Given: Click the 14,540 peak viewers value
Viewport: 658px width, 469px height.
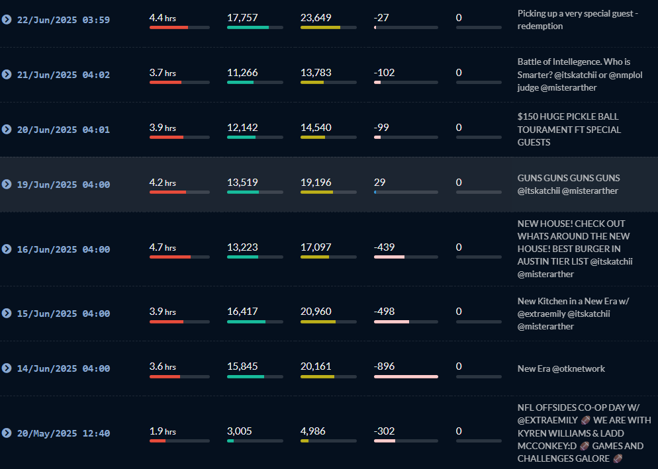Looking at the screenshot, I should (316, 128).
